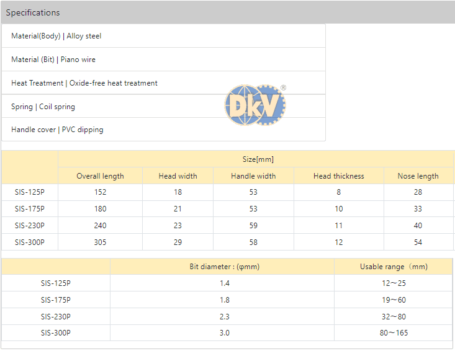Viewport: 455px width, 351px height.
Task: Select the bit diameter value 2.3
Action: pos(224,317)
